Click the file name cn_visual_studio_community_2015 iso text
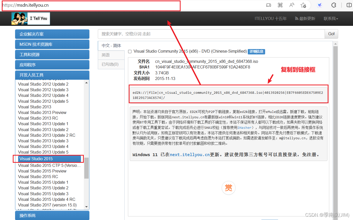The width and height of the screenshot is (353, 220). point(207,62)
